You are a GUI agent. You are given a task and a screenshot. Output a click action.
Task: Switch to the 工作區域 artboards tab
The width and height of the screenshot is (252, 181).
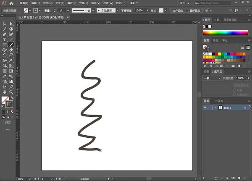(x=218, y=101)
